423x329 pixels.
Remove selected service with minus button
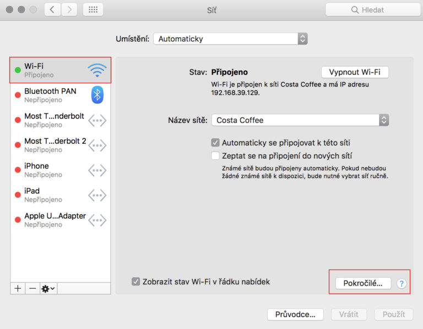click(x=32, y=288)
